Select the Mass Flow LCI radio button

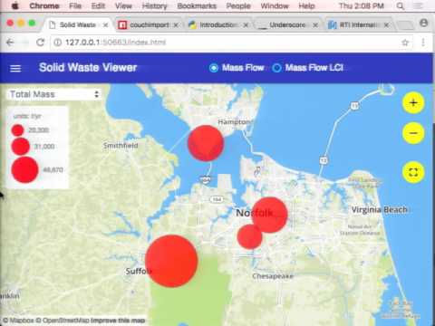coord(276,68)
